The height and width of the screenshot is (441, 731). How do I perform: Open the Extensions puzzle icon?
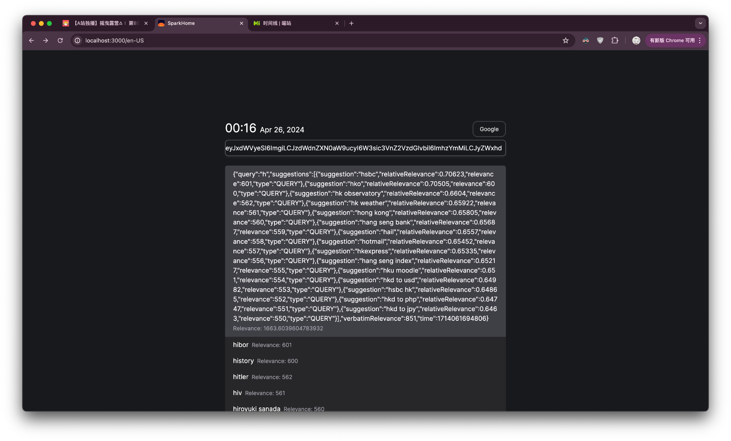point(615,41)
